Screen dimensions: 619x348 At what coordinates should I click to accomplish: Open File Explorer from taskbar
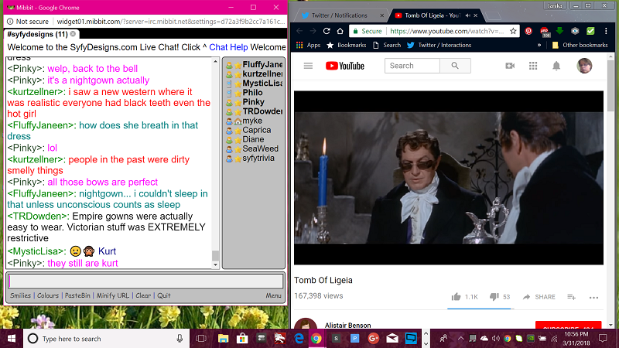223,339
